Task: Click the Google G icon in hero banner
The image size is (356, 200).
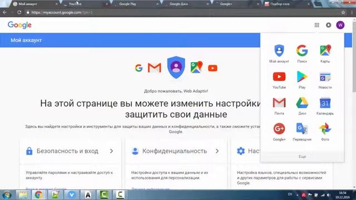Action: point(139,68)
